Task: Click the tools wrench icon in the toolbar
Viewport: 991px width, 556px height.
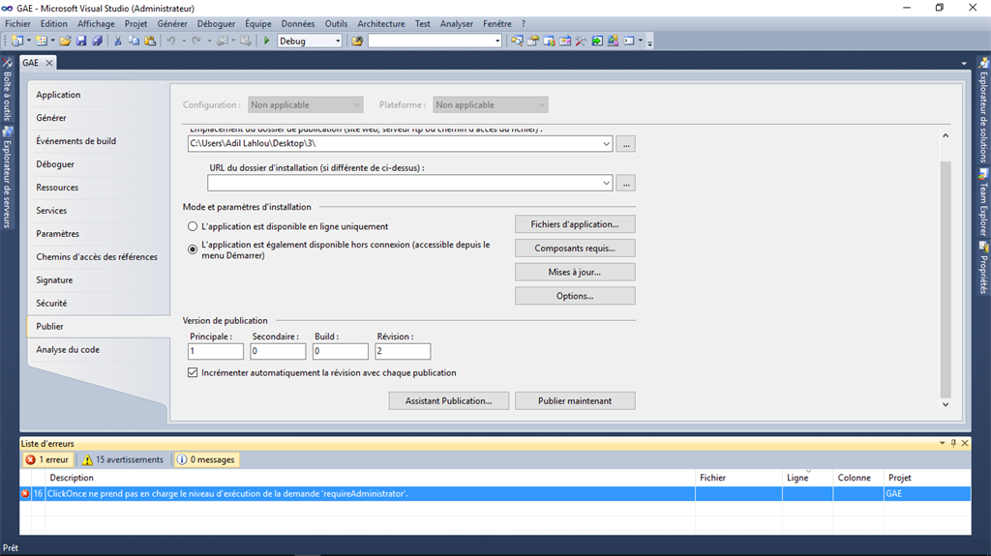Action: click(581, 41)
